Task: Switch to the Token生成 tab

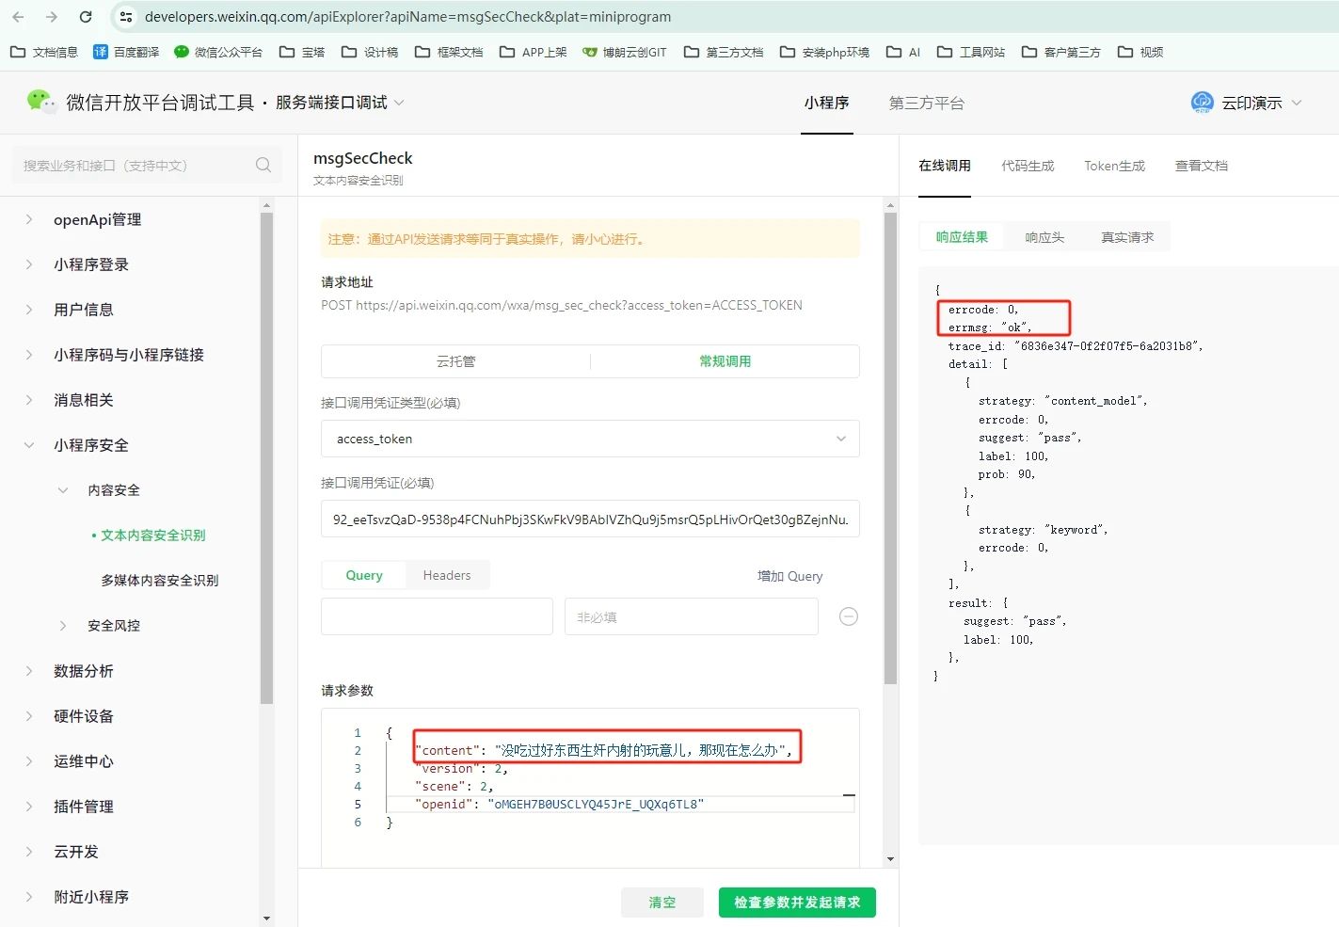Action: (x=1114, y=166)
